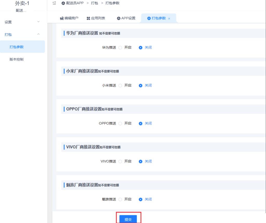Turn on OPPO推送 radio option
The width and height of the screenshot is (266, 223).
tap(120, 124)
